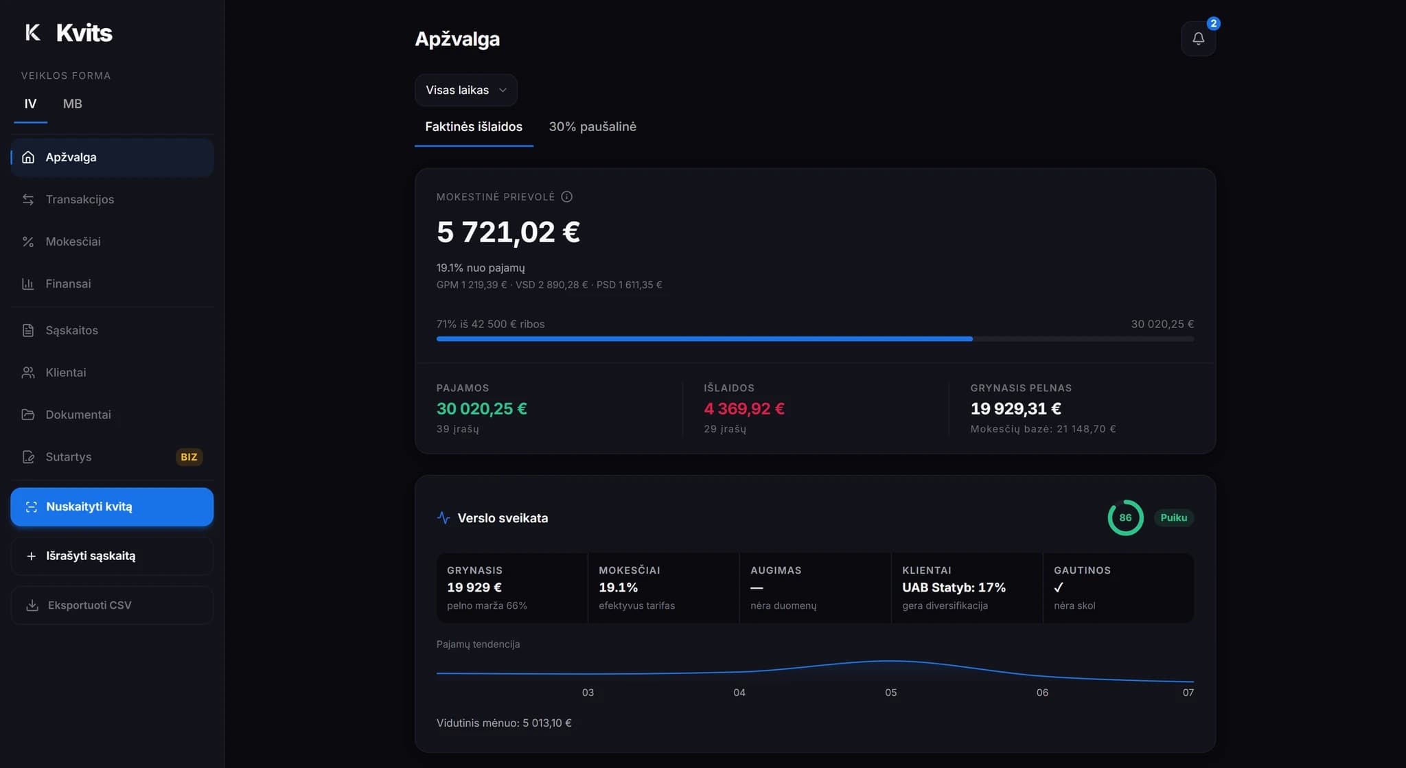The width and height of the screenshot is (1406, 768).
Task: Click the Kvits brand name
Action: tap(84, 33)
